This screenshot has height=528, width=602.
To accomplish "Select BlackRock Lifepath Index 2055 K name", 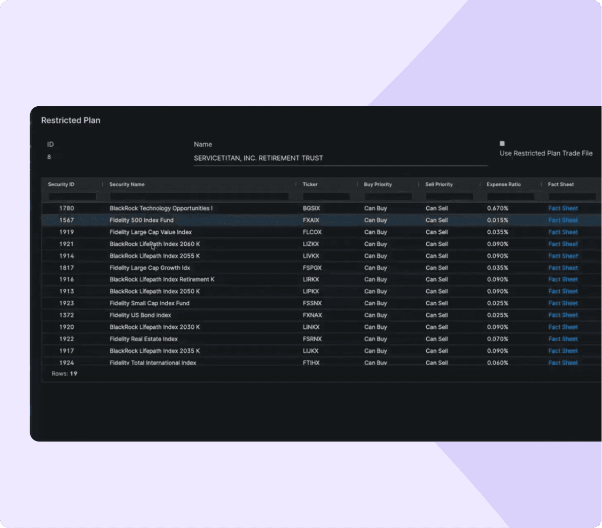I will click(155, 256).
